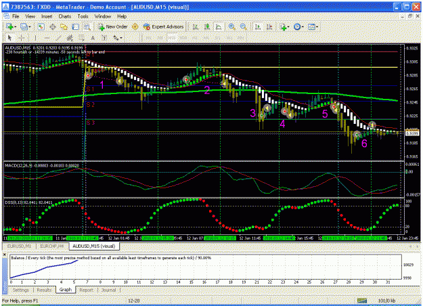The height and width of the screenshot is (306, 423).
Task: Open the tester Journal tab
Action: tap(108, 290)
